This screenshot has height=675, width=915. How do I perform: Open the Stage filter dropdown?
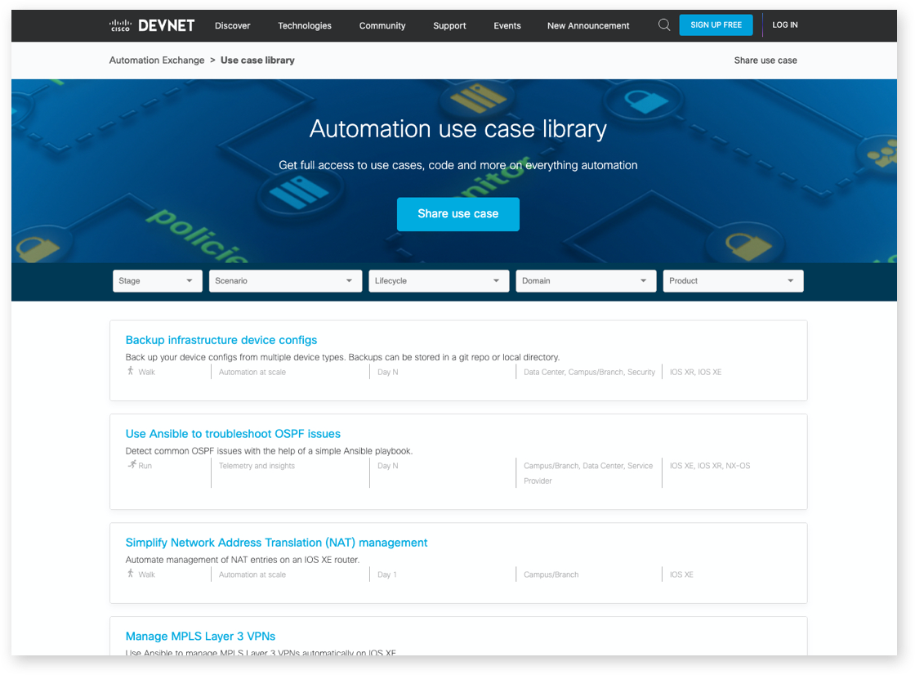[157, 280]
